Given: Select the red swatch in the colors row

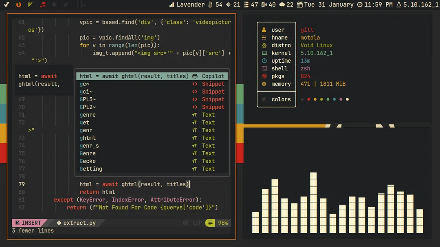Looking at the screenshot, I should 308,99.
